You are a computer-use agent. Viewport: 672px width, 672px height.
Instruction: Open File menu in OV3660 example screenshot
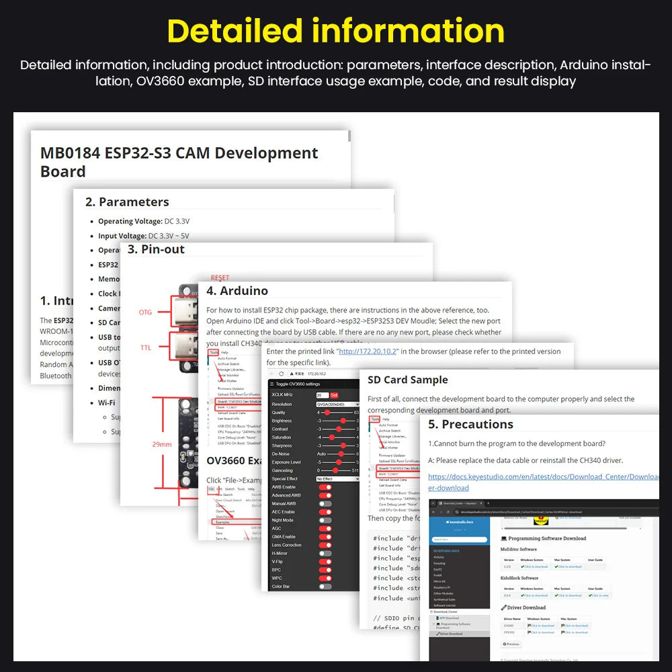211,489
